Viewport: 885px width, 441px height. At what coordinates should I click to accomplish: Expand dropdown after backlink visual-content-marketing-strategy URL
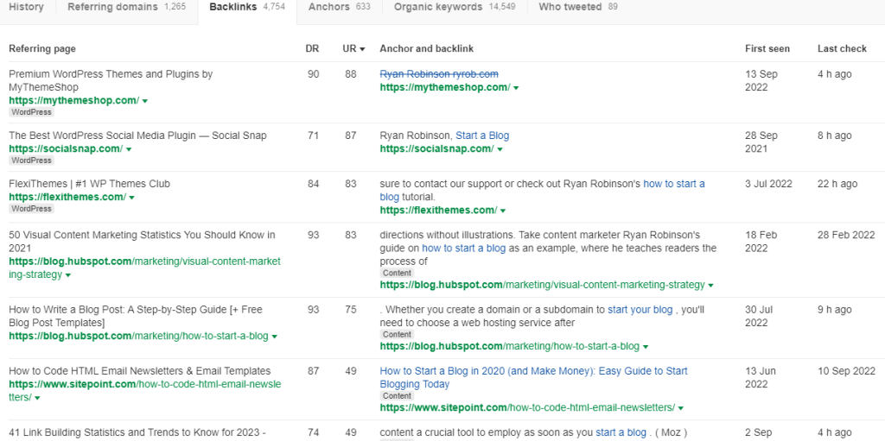pyautogui.click(x=710, y=286)
